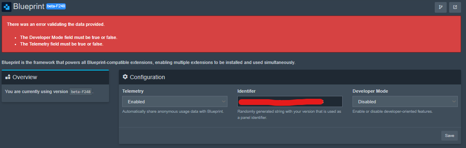Click the Developer Mode dropdown chevron arrow

tap(454, 102)
